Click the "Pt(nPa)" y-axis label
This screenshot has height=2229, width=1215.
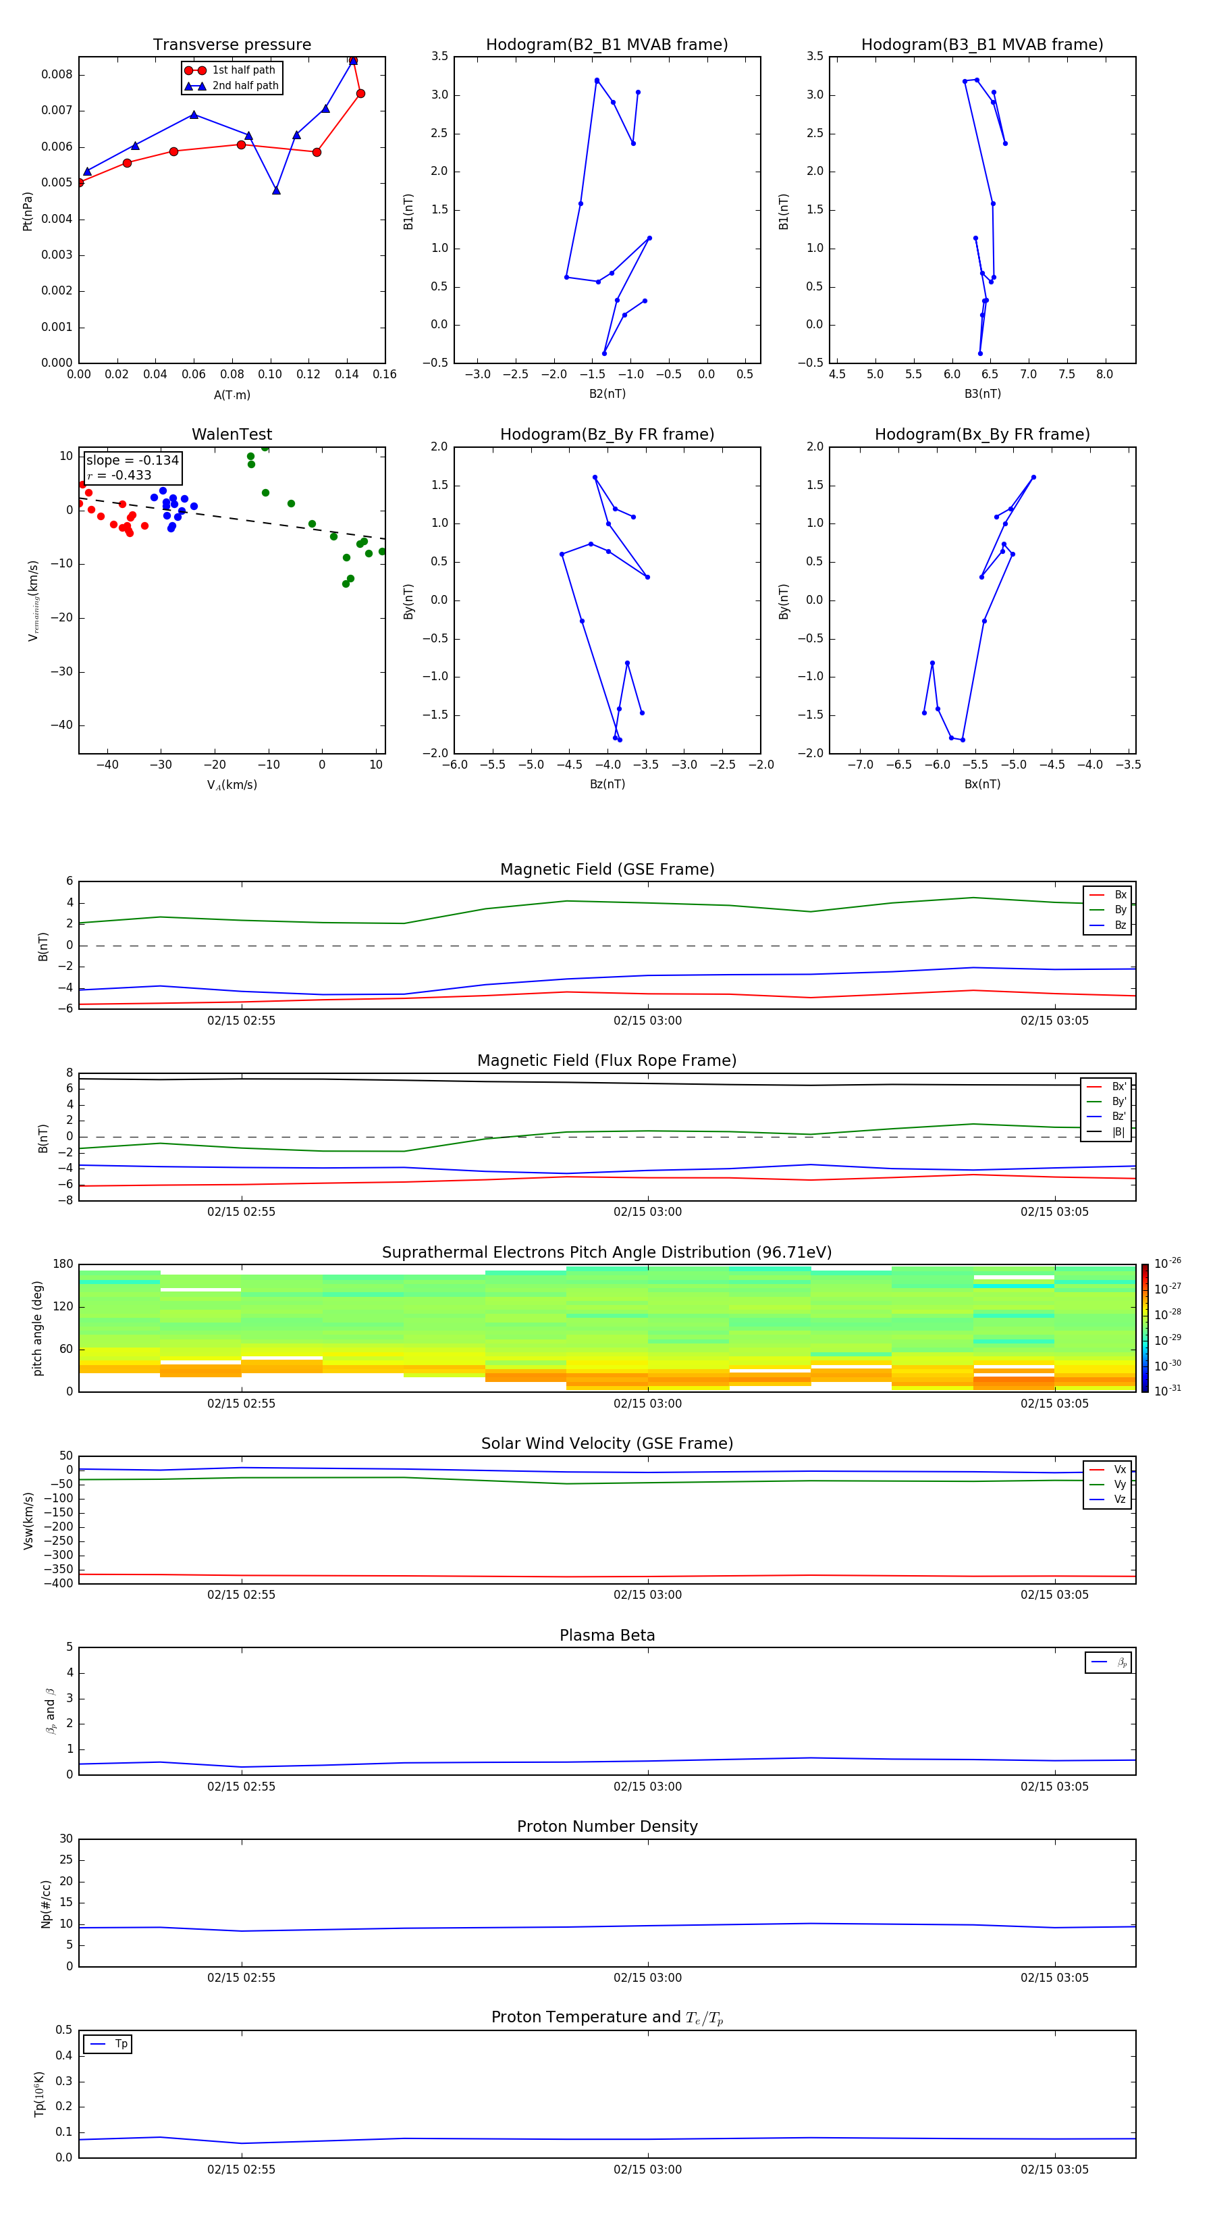coord(28,210)
